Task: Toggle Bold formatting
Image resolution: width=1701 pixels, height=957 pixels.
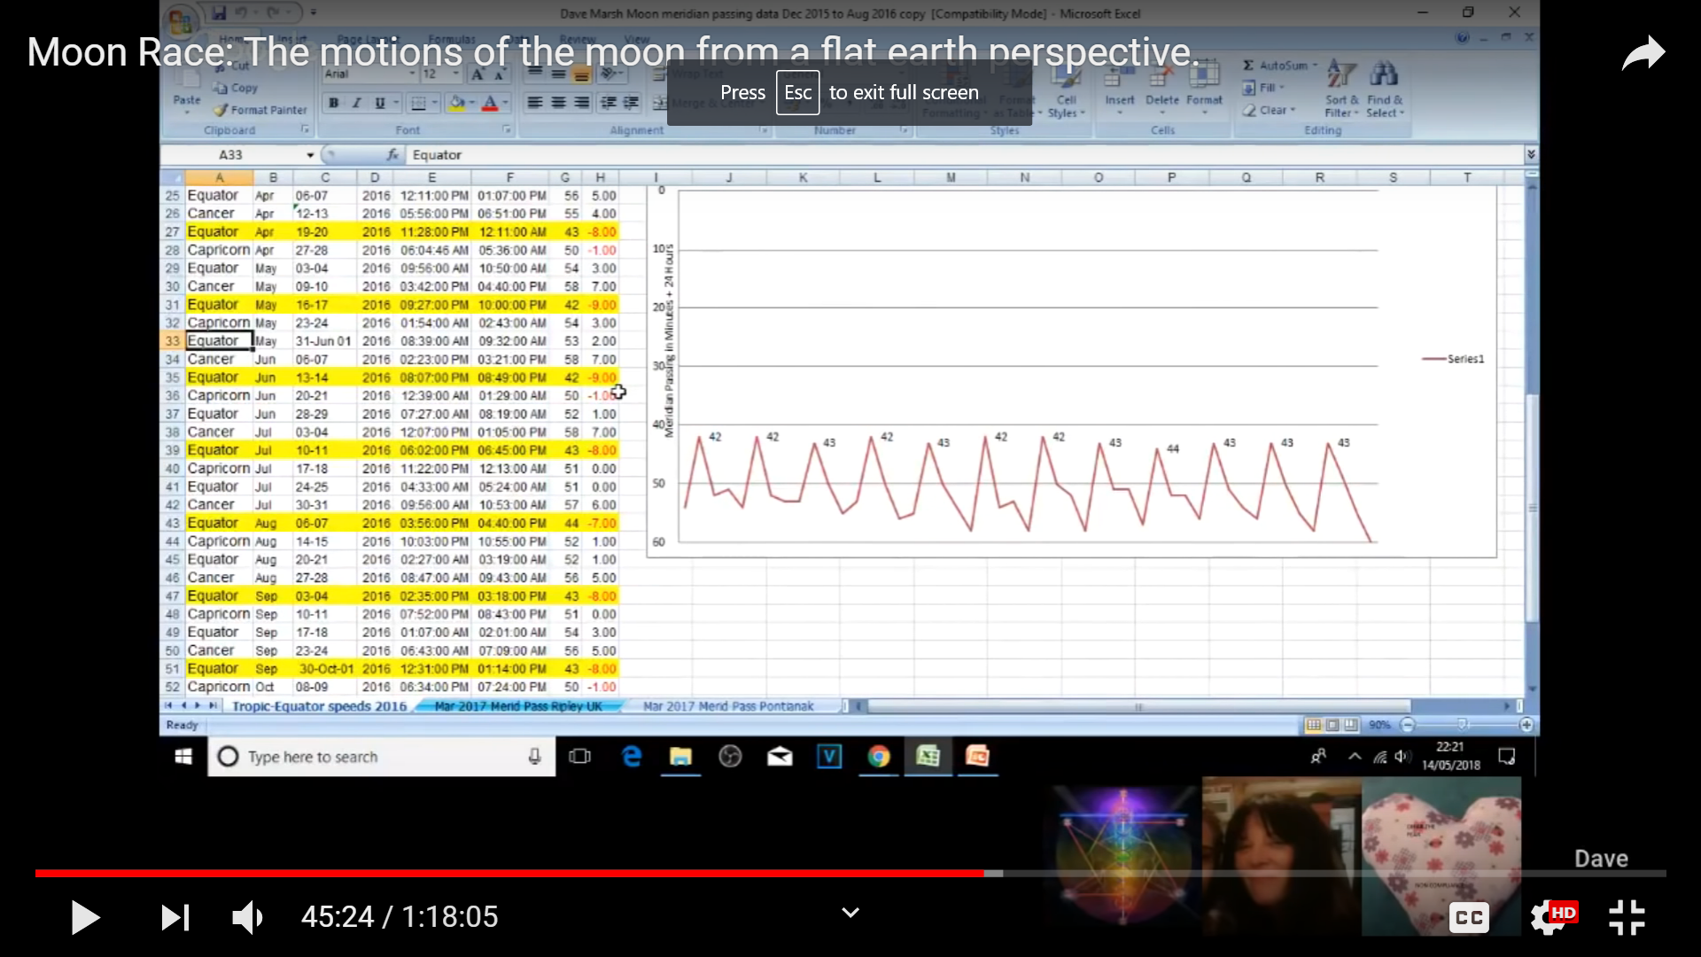Action: (334, 103)
